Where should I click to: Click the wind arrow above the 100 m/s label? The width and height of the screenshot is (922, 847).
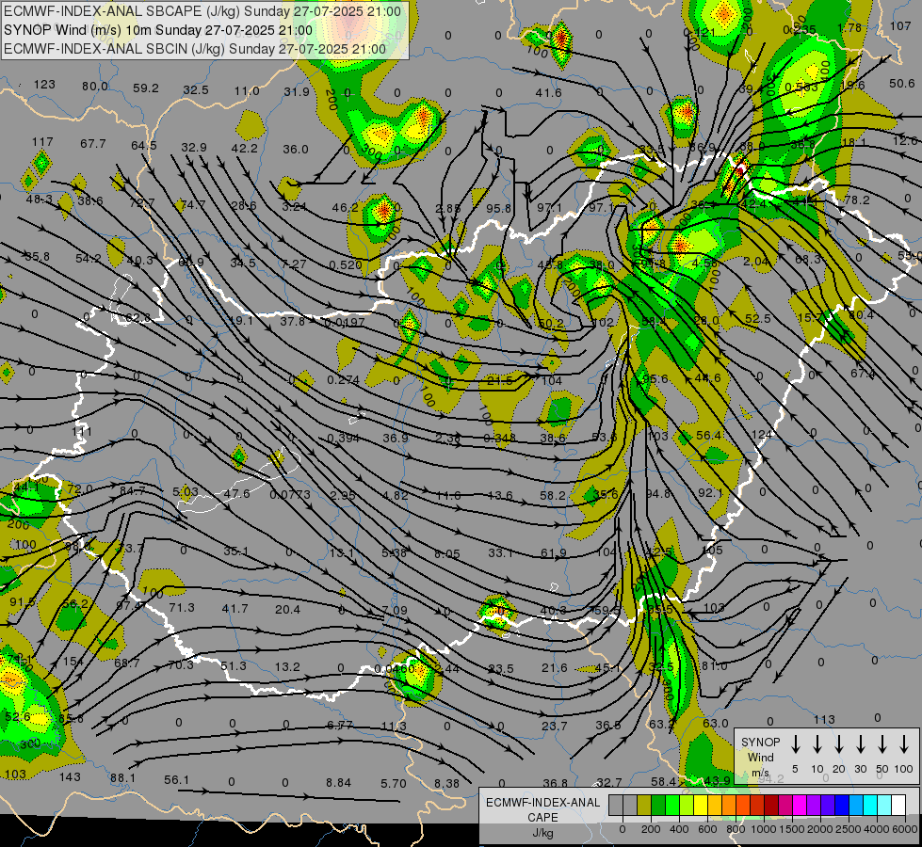(904, 743)
